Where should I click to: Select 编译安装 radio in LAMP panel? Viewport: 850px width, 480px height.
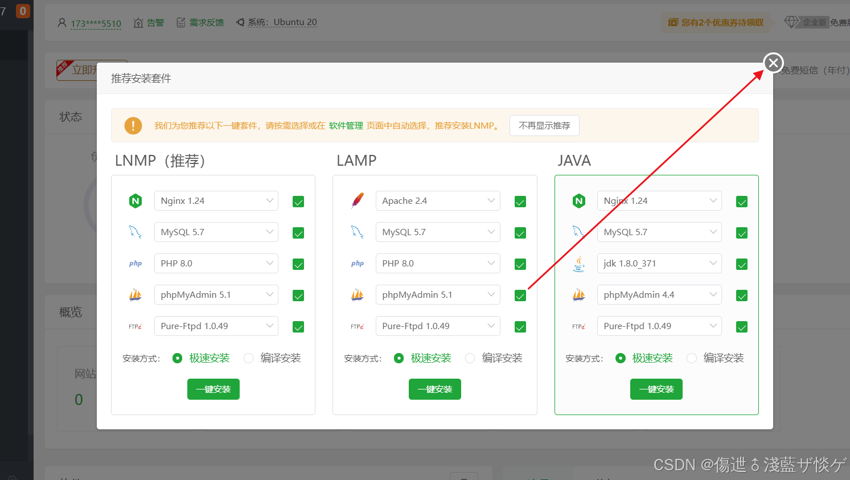click(470, 358)
